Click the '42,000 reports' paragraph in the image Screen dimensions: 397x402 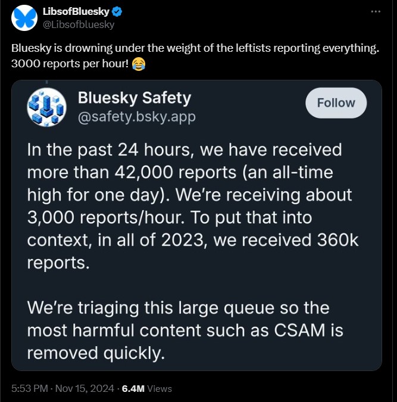(x=193, y=206)
